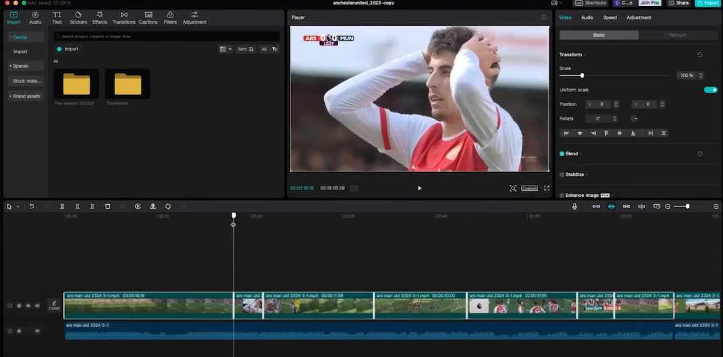This screenshot has width=723, height=357.
Task: Toggle main track magnet icon
Action: point(596,207)
